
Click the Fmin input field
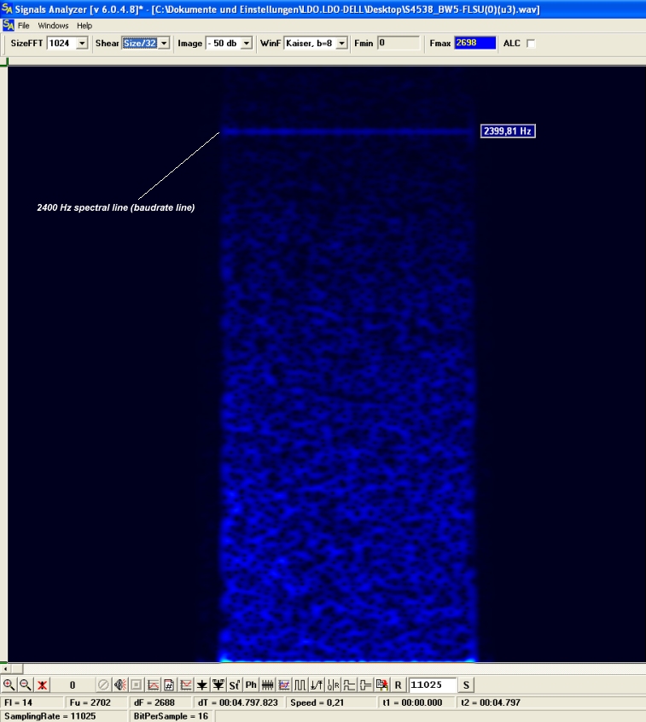pos(399,44)
